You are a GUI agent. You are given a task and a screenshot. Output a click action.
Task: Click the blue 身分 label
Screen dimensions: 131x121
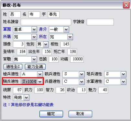(43, 29)
